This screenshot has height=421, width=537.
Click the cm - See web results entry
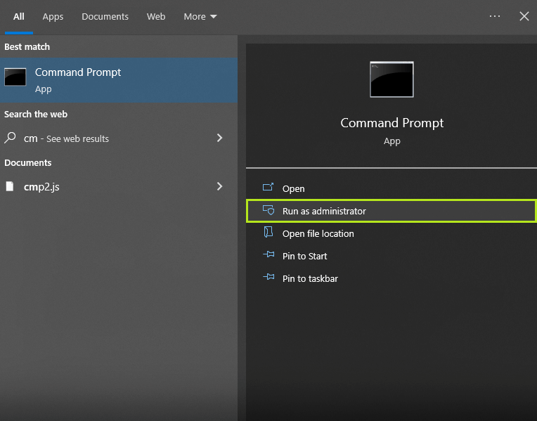pos(119,138)
